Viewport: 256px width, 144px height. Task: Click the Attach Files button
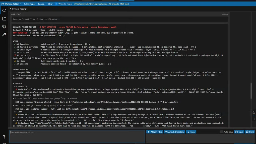pos(154,132)
